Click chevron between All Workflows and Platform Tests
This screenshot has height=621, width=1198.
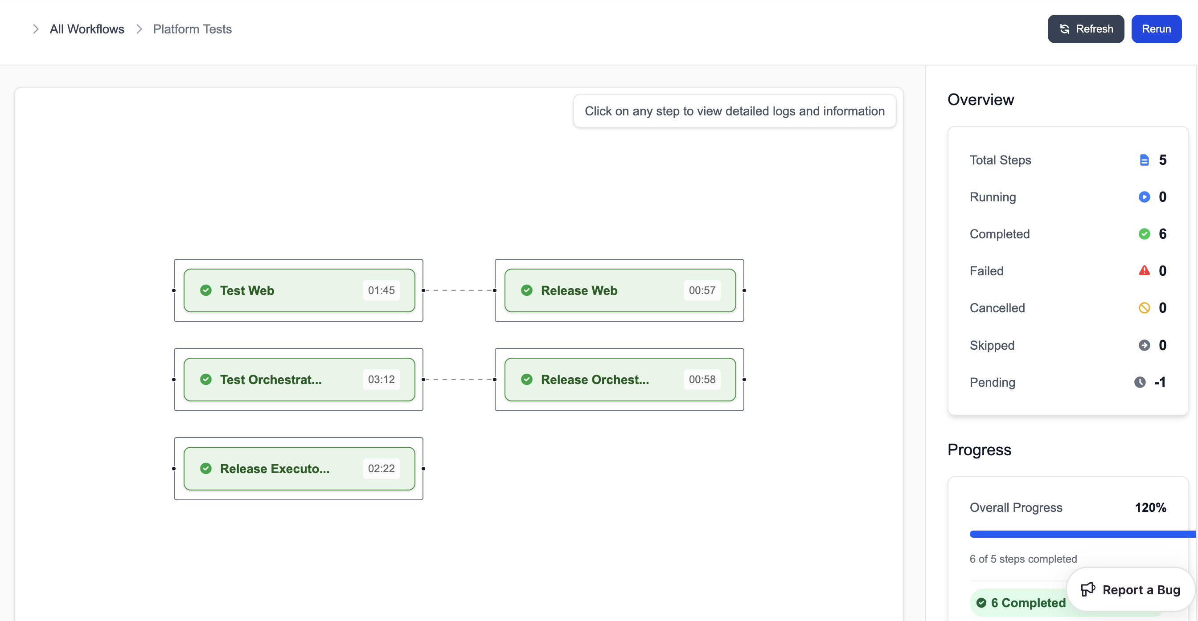click(139, 29)
